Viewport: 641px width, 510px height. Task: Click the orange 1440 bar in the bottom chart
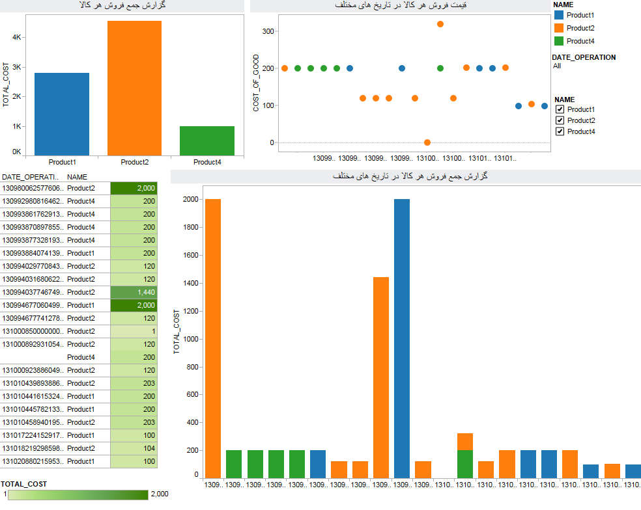coord(381,378)
